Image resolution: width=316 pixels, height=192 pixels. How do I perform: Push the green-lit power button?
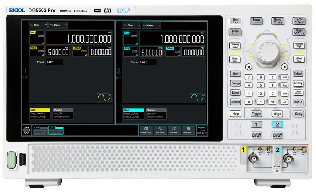click(12, 160)
